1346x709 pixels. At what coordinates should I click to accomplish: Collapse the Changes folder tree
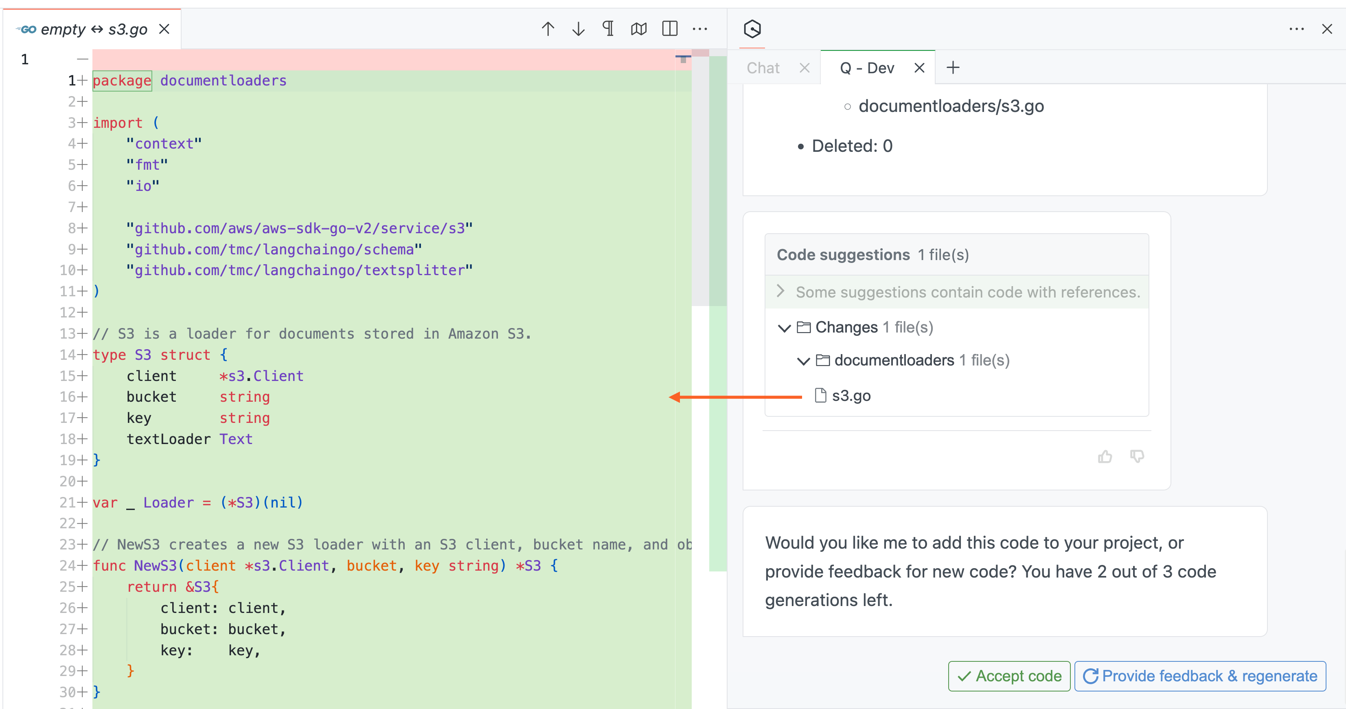pyautogui.click(x=784, y=328)
